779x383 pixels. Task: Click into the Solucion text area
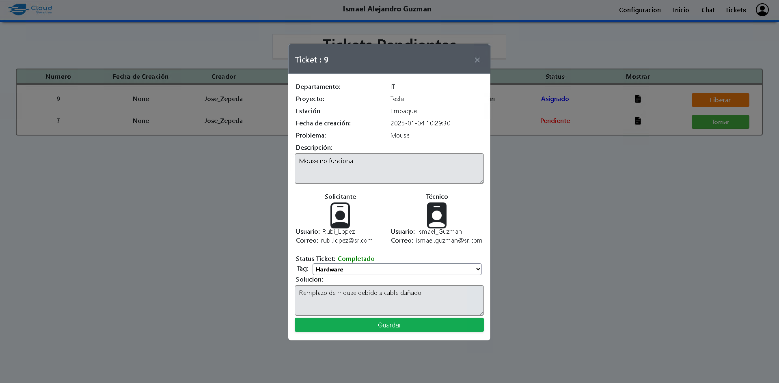pyautogui.click(x=389, y=300)
